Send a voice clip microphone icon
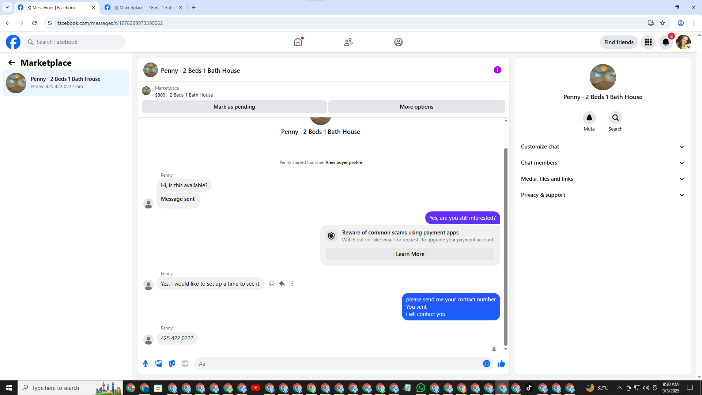Viewport: 702px width, 395px height. 146,364
